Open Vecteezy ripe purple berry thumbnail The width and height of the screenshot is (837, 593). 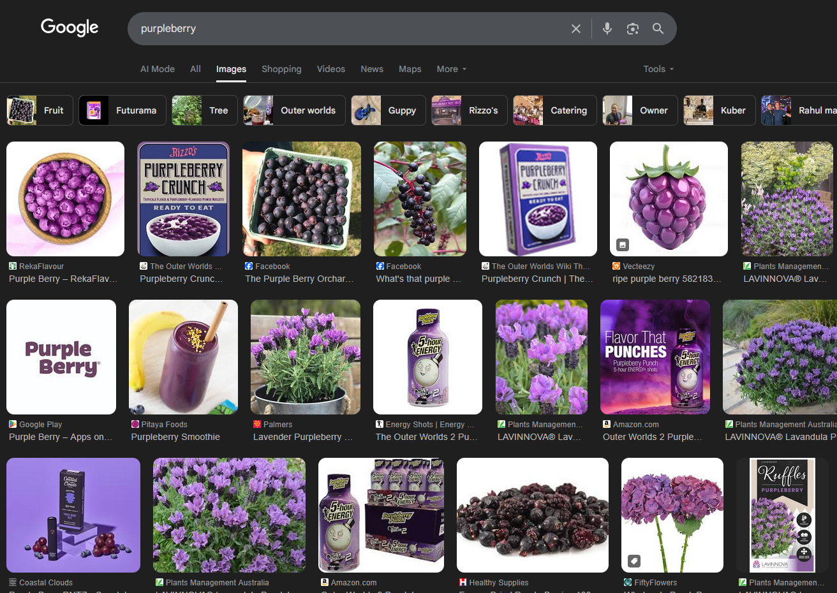pyautogui.click(x=669, y=199)
